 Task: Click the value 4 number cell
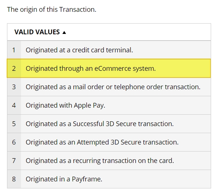[14, 105]
